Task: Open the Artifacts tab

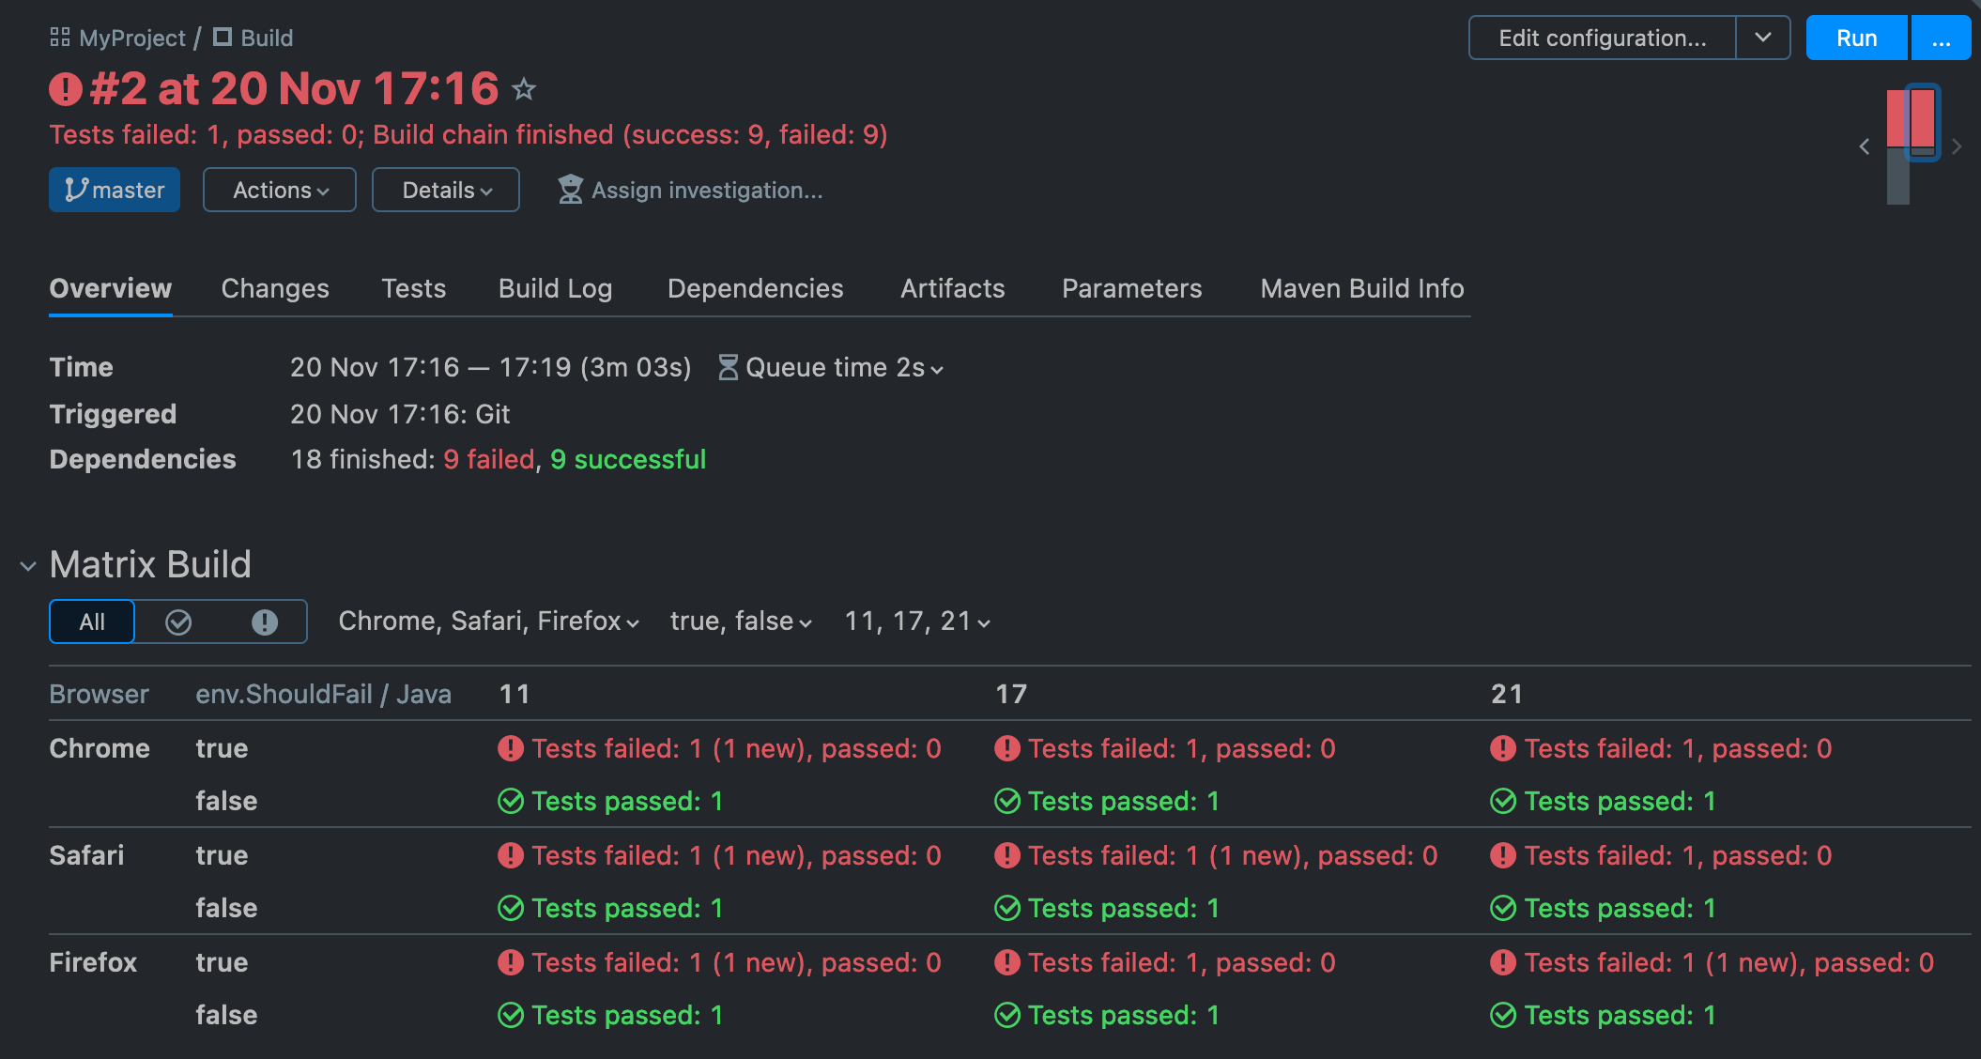Action: pyautogui.click(x=952, y=288)
